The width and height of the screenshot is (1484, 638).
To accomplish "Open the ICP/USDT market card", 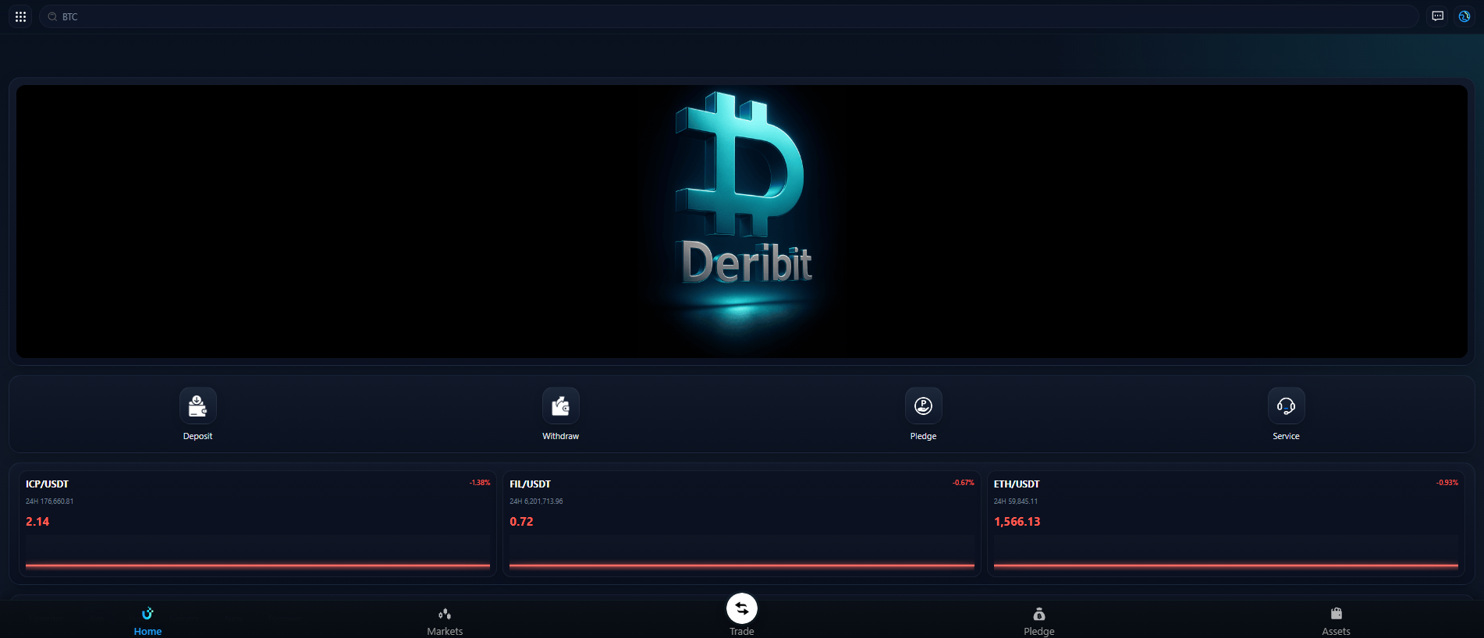I will pos(257,523).
